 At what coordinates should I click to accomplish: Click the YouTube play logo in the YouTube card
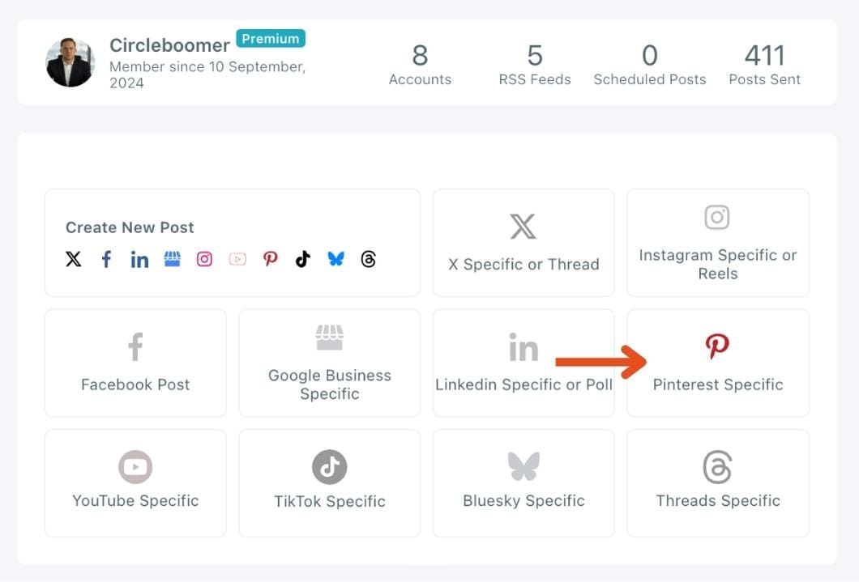(x=135, y=467)
